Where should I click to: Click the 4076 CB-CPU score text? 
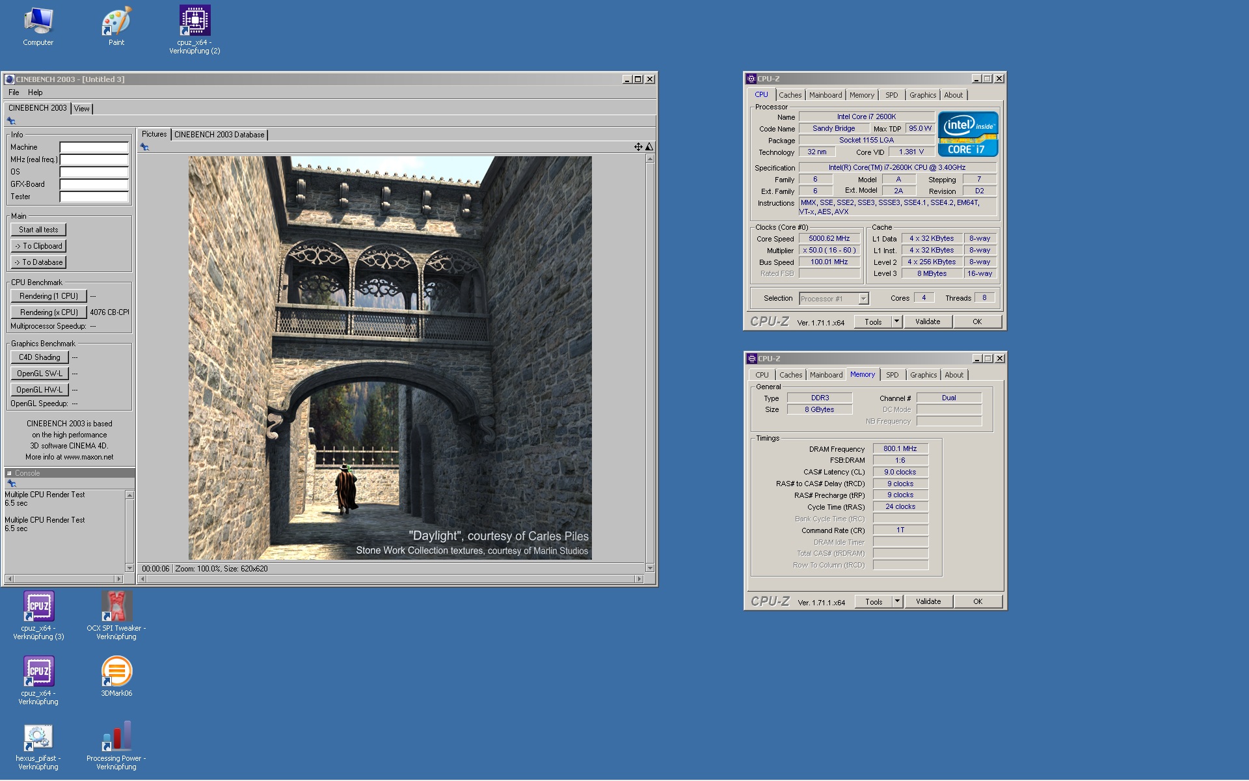tap(109, 312)
